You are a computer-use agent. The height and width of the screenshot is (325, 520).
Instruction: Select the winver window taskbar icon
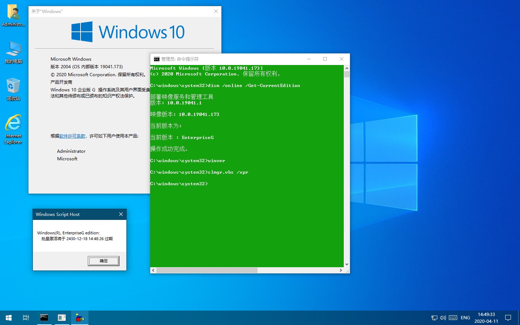pos(62,318)
